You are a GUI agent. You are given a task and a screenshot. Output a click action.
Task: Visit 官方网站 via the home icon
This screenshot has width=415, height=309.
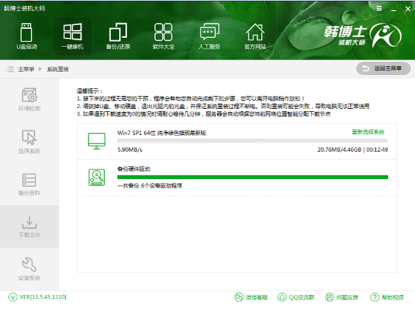coord(255,36)
